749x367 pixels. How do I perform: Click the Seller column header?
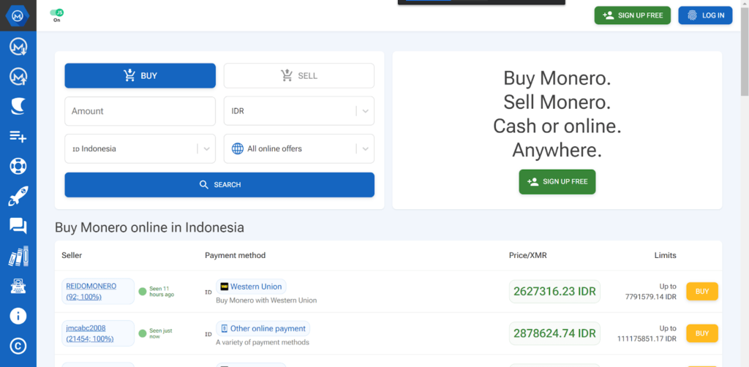pyautogui.click(x=72, y=255)
